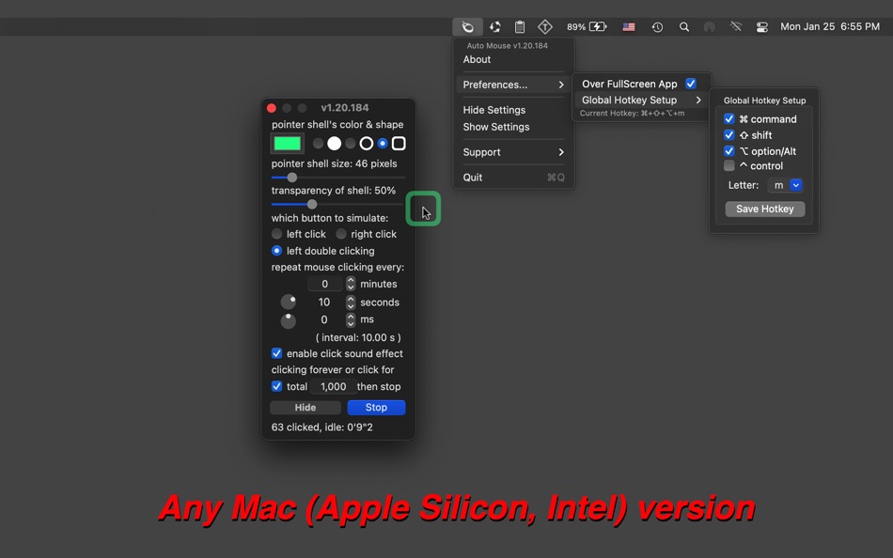This screenshot has height=558, width=893.
Task: Open the Auto Mouse menu bar icon
Action: [467, 26]
